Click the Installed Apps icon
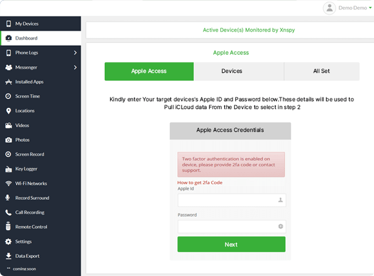 pyautogui.click(x=8, y=82)
